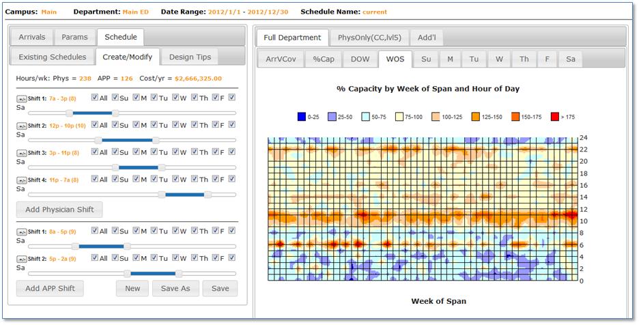This screenshot has height=325, width=639.
Task: Select the Create/Modify tab
Action: (128, 57)
